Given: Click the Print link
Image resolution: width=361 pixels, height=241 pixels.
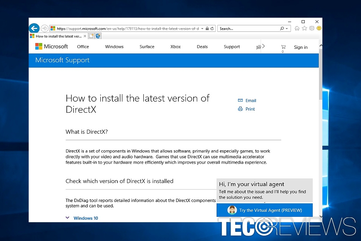Looking at the screenshot, I should [250, 109].
